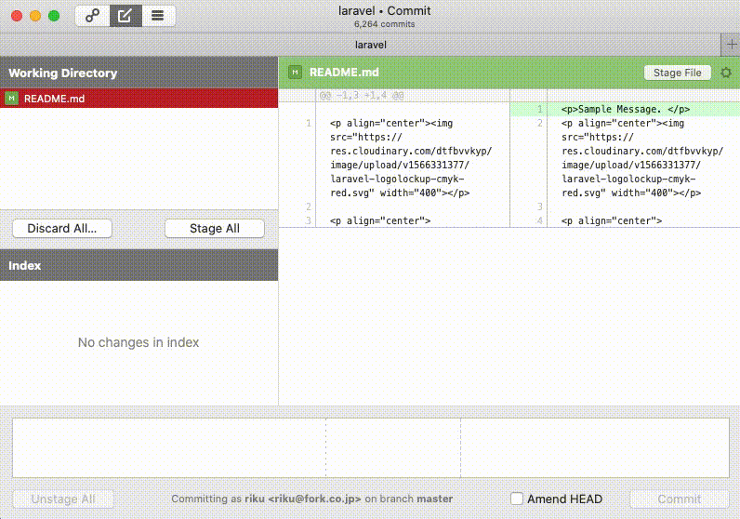Click the "No changes in index" text
740x519 pixels.
(x=139, y=342)
